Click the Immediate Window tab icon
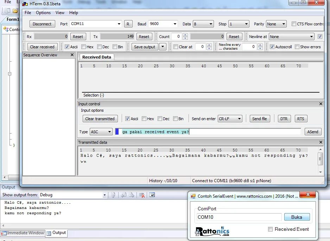The image size is (330, 241). [x=4, y=233]
